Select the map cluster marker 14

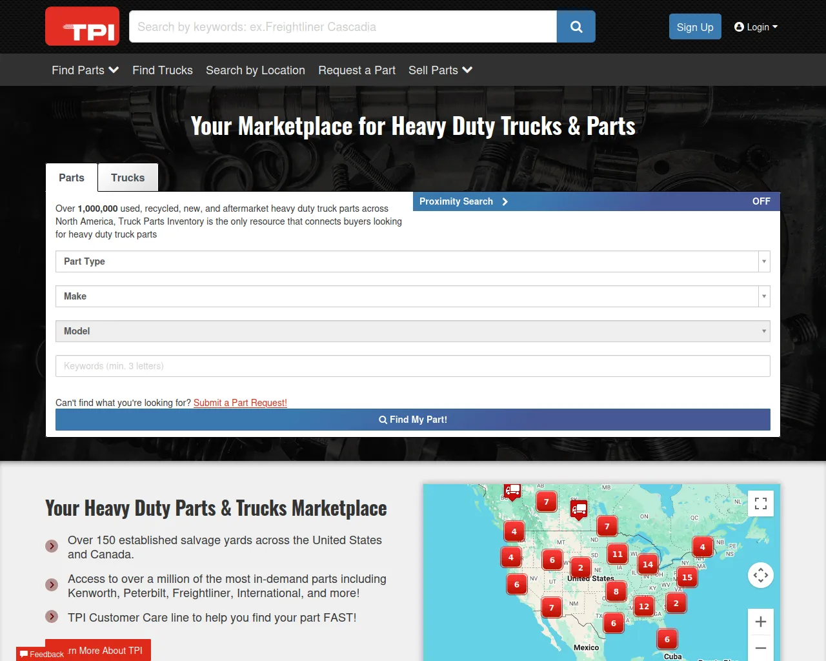[648, 564]
